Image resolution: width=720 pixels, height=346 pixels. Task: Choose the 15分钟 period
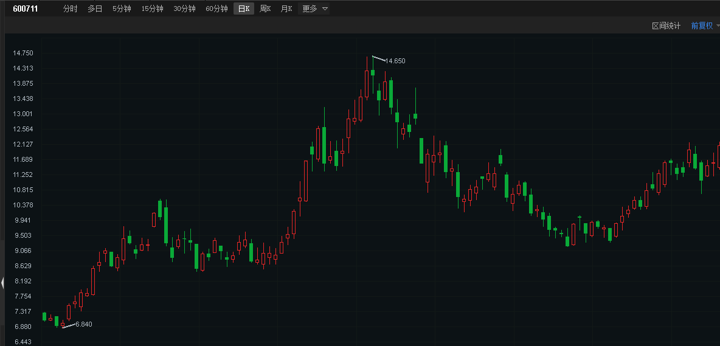[x=152, y=9]
